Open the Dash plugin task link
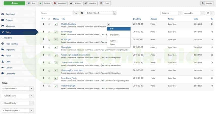Viewport: 216px width, 114px height. coord(66,47)
